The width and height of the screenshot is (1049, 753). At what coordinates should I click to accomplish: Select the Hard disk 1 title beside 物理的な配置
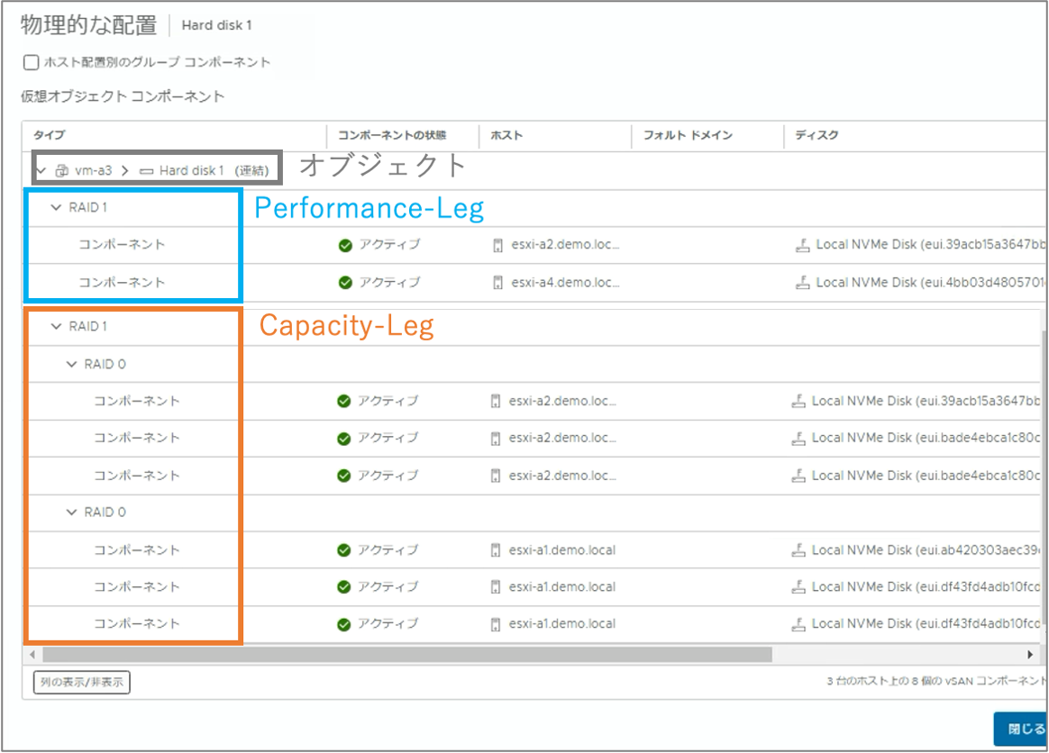pyautogui.click(x=217, y=25)
